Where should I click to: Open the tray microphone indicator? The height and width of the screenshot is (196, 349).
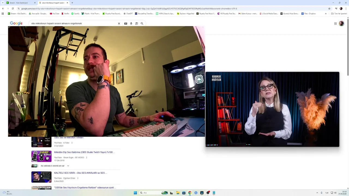[322, 193]
